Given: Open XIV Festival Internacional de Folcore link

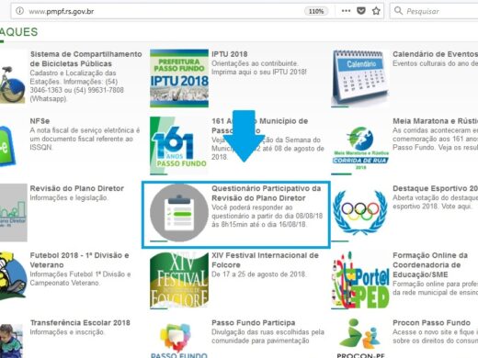Looking at the screenshot, I should pos(265,260).
